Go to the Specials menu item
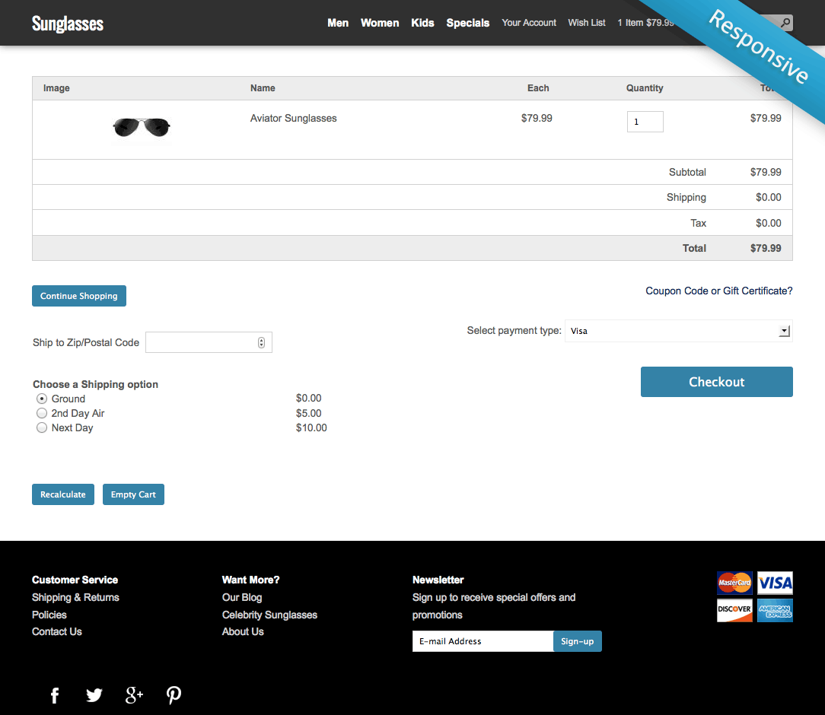 pos(467,23)
